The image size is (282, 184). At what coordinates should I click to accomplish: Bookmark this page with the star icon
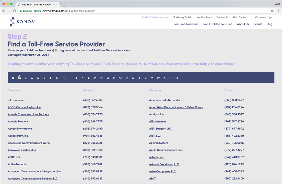pos(272,11)
